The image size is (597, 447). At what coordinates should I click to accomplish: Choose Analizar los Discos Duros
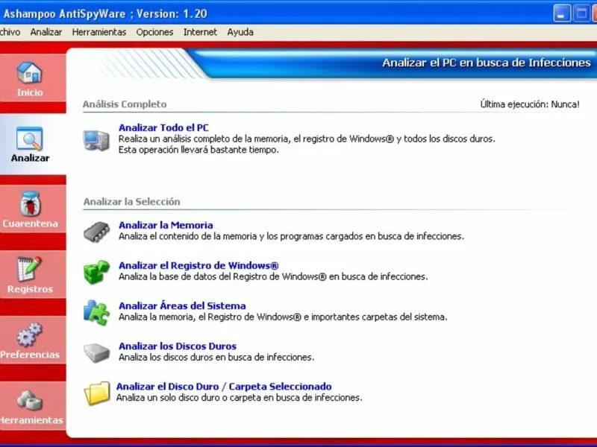click(x=178, y=346)
